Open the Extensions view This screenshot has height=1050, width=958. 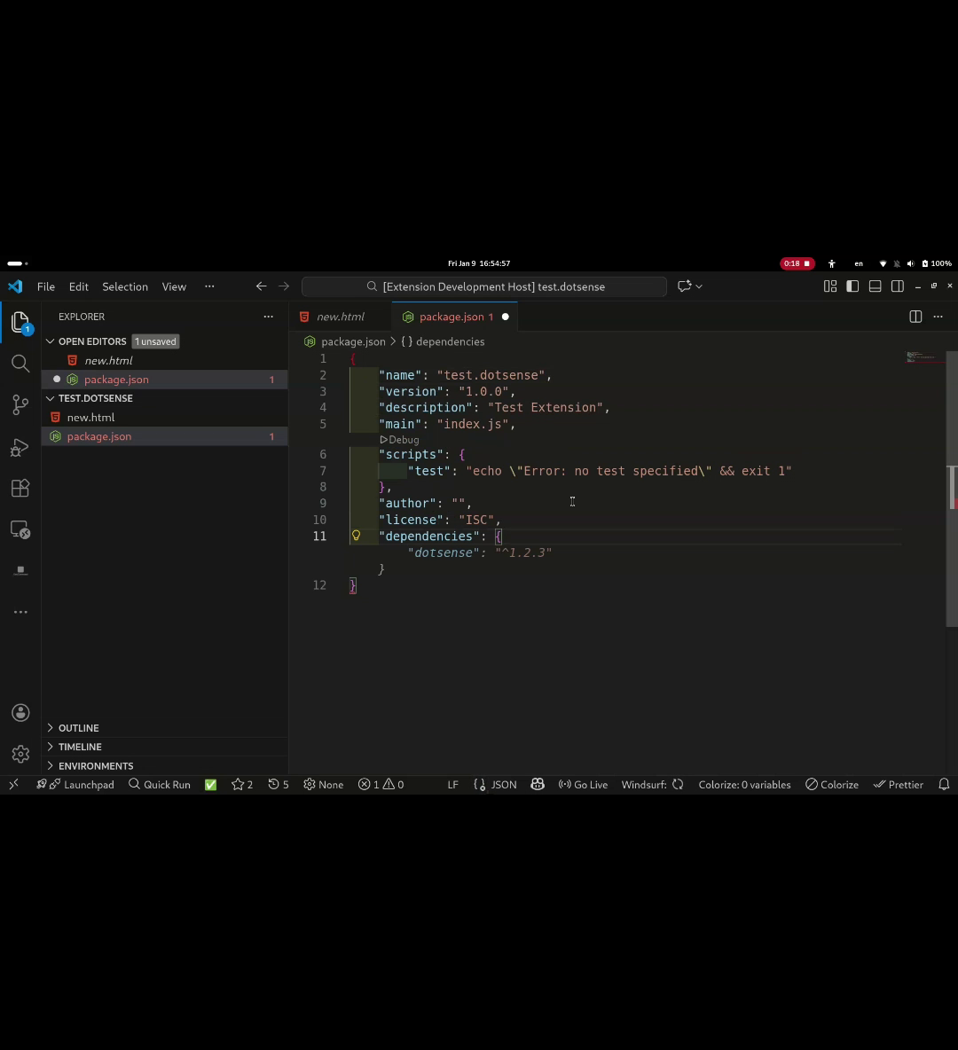pyautogui.click(x=20, y=488)
